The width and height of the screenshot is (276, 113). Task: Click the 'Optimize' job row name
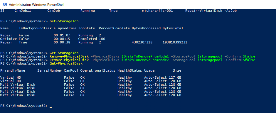[9, 39]
